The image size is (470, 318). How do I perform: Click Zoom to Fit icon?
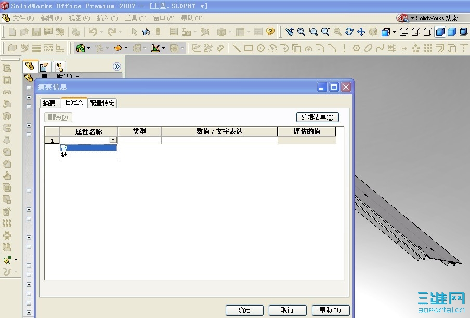click(x=301, y=32)
